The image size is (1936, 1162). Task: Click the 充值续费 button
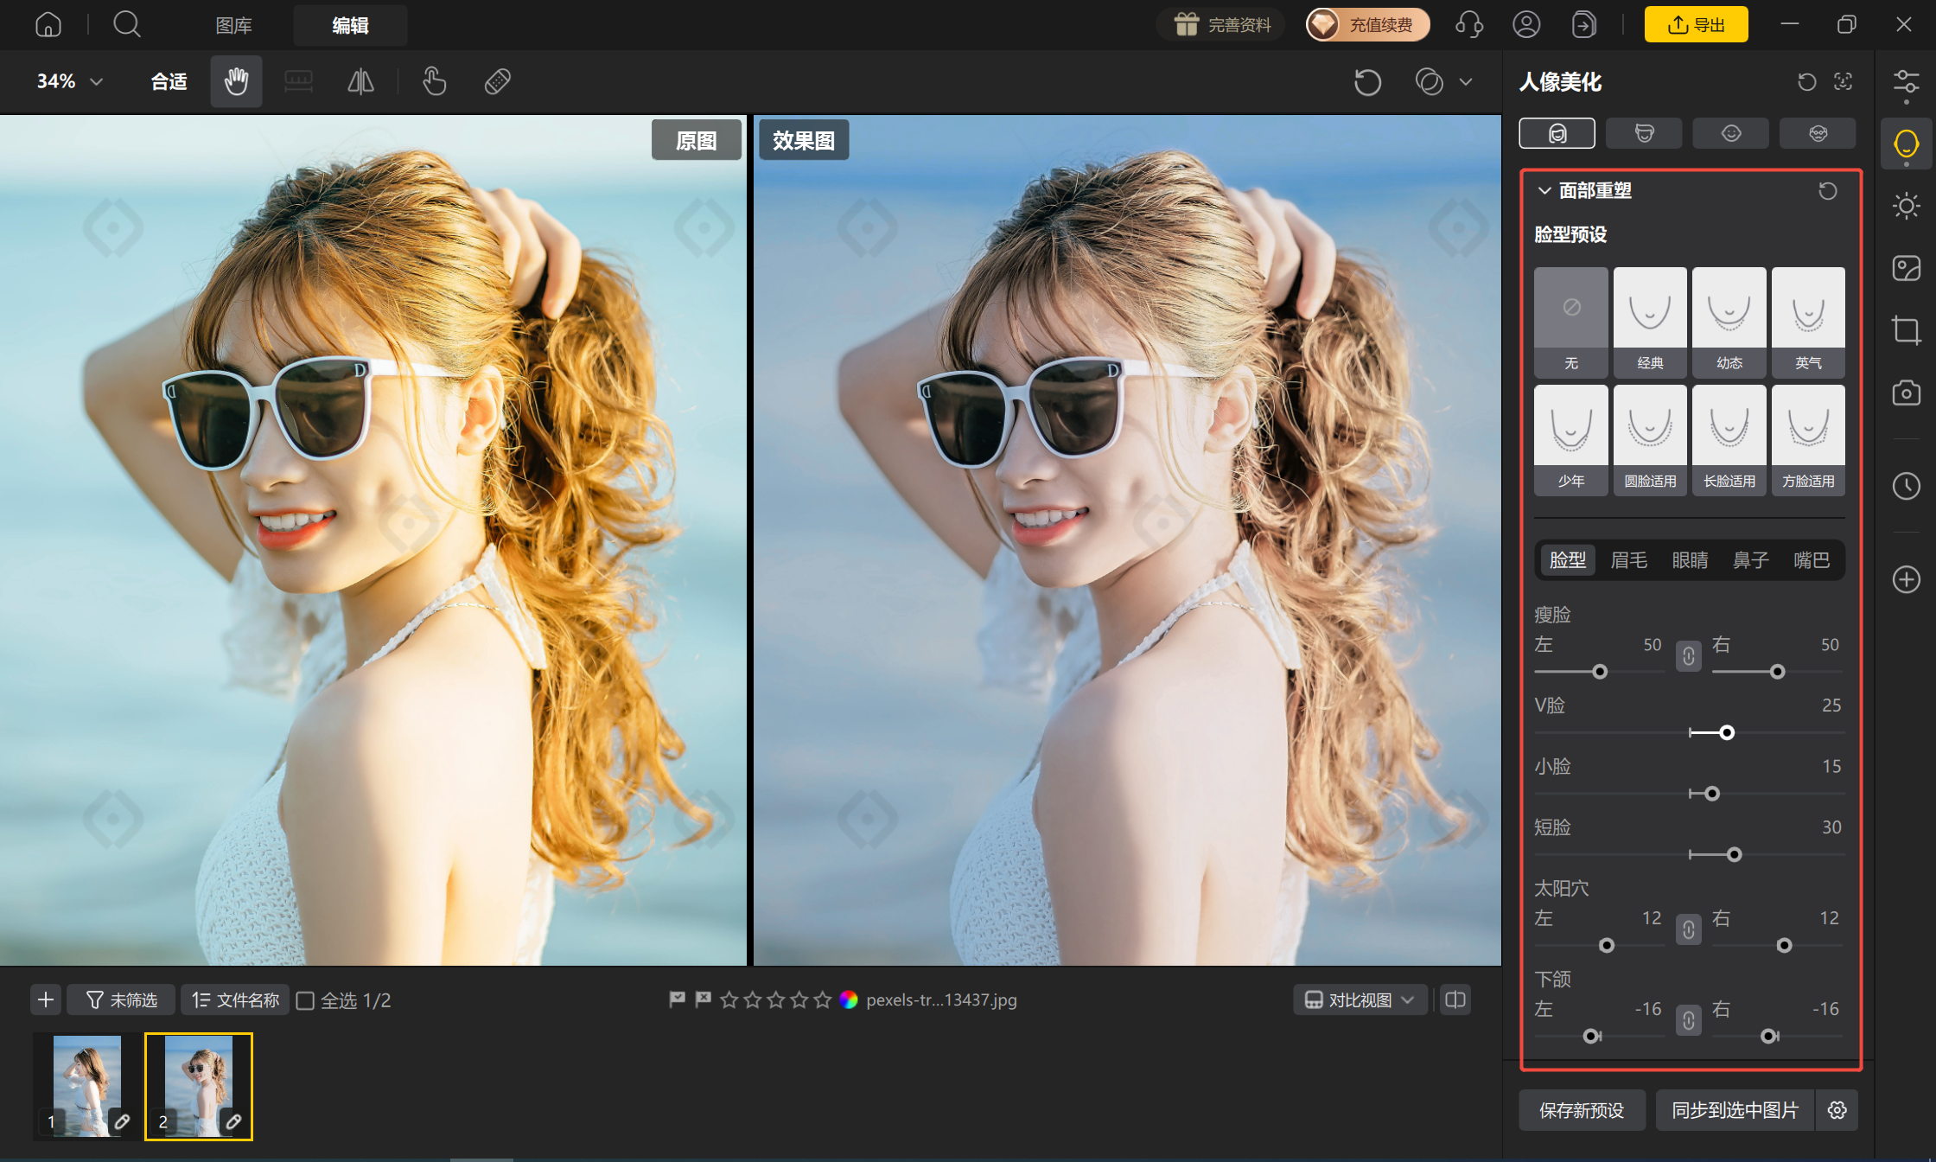[1367, 25]
